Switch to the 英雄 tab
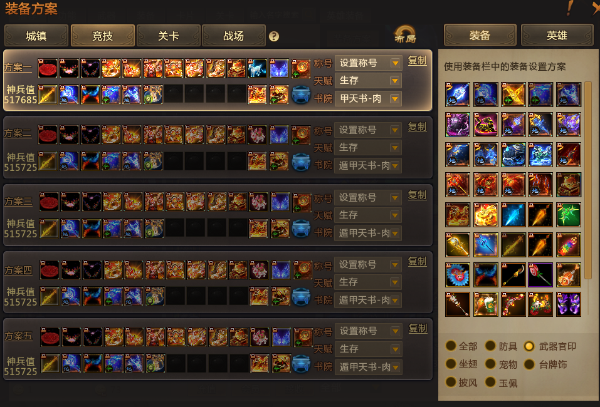 557,36
